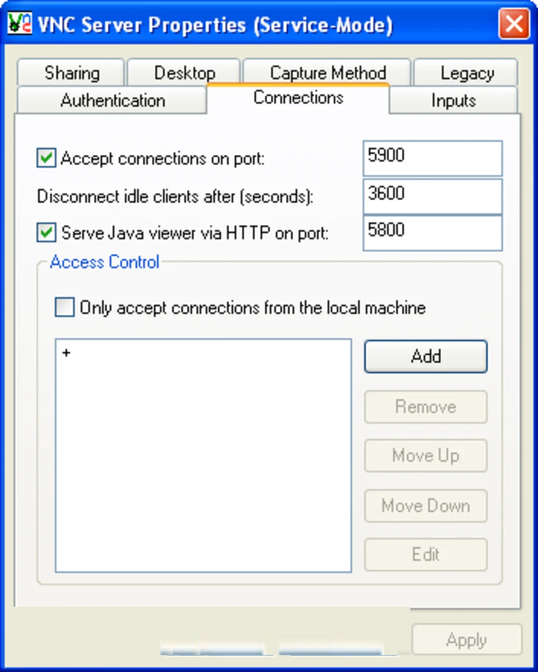Disable Serve Java viewer via HTTP checkbox
The width and height of the screenshot is (538, 672).
click(46, 232)
